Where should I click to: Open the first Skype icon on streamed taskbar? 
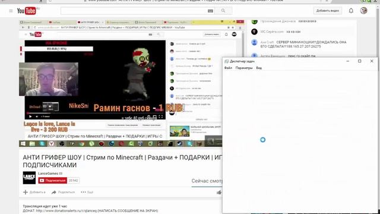[x=42, y=144]
